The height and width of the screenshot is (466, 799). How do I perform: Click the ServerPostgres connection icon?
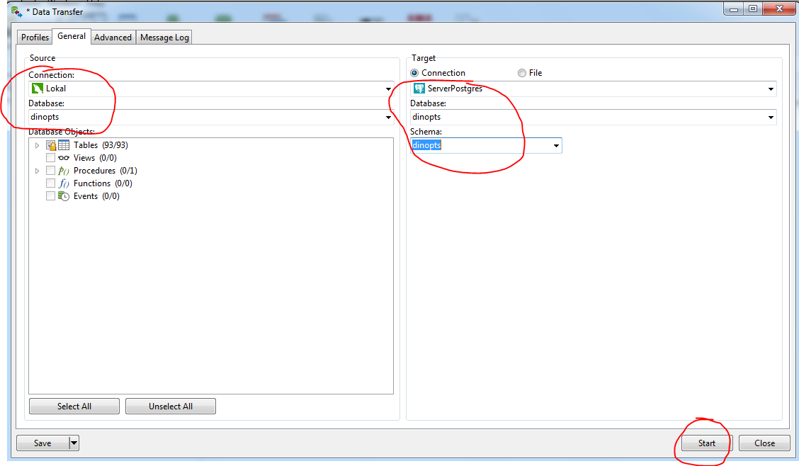[x=419, y=89]
